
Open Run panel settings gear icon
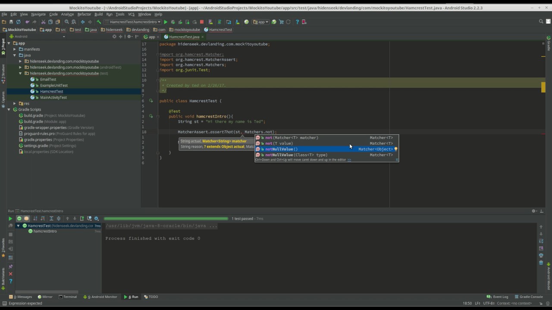click(534, 211)
